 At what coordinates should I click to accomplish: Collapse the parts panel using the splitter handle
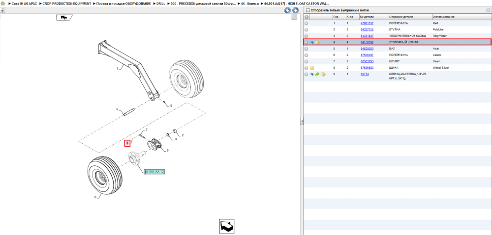(x=302, y=121)
